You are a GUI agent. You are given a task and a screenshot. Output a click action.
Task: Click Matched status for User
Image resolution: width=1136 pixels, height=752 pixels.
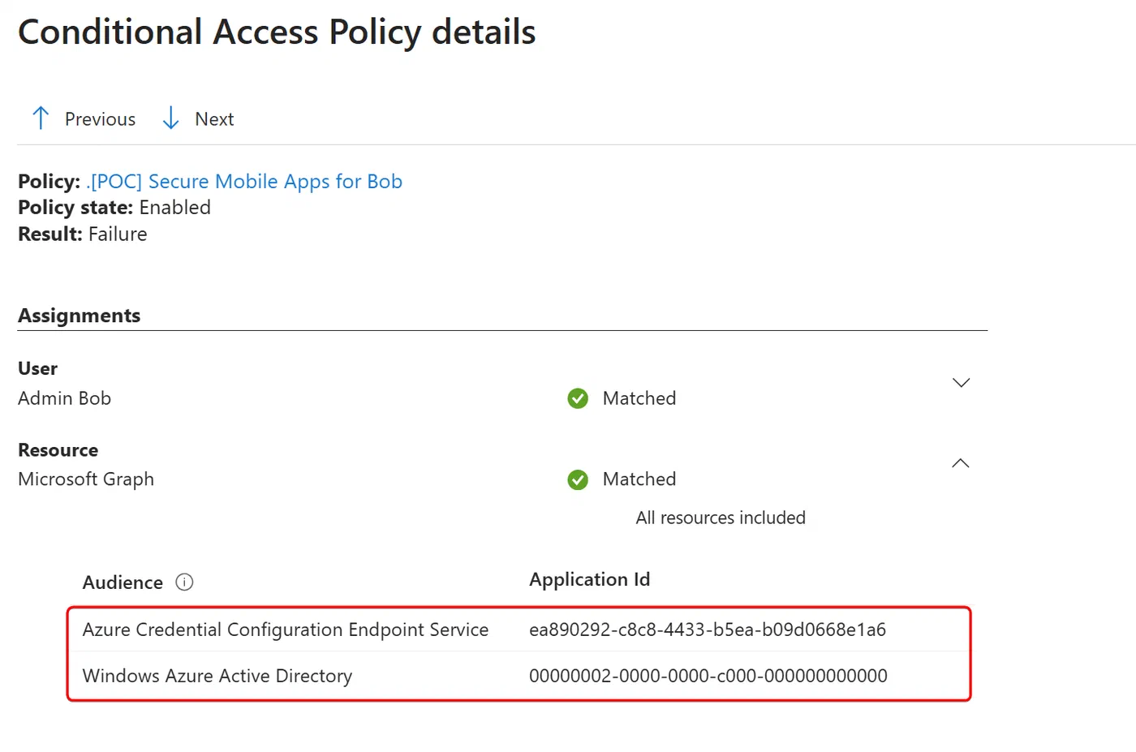click(639, 398)
